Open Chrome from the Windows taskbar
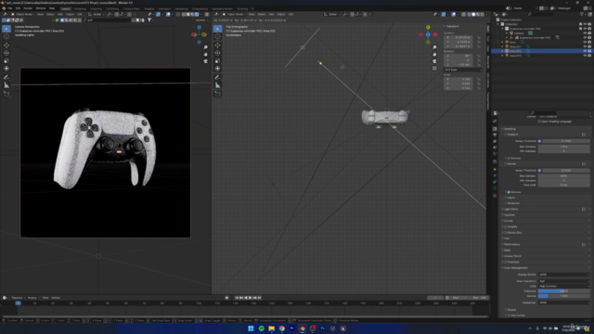This screenshot has width=594, height=334. [282, 328]
